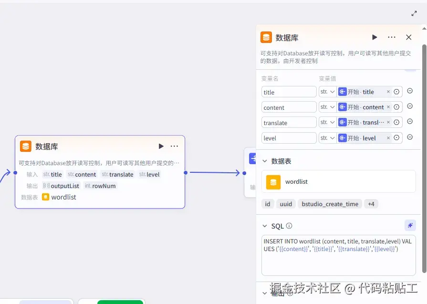
Task: Select the wordlist data table card
Action: [338, 182]
